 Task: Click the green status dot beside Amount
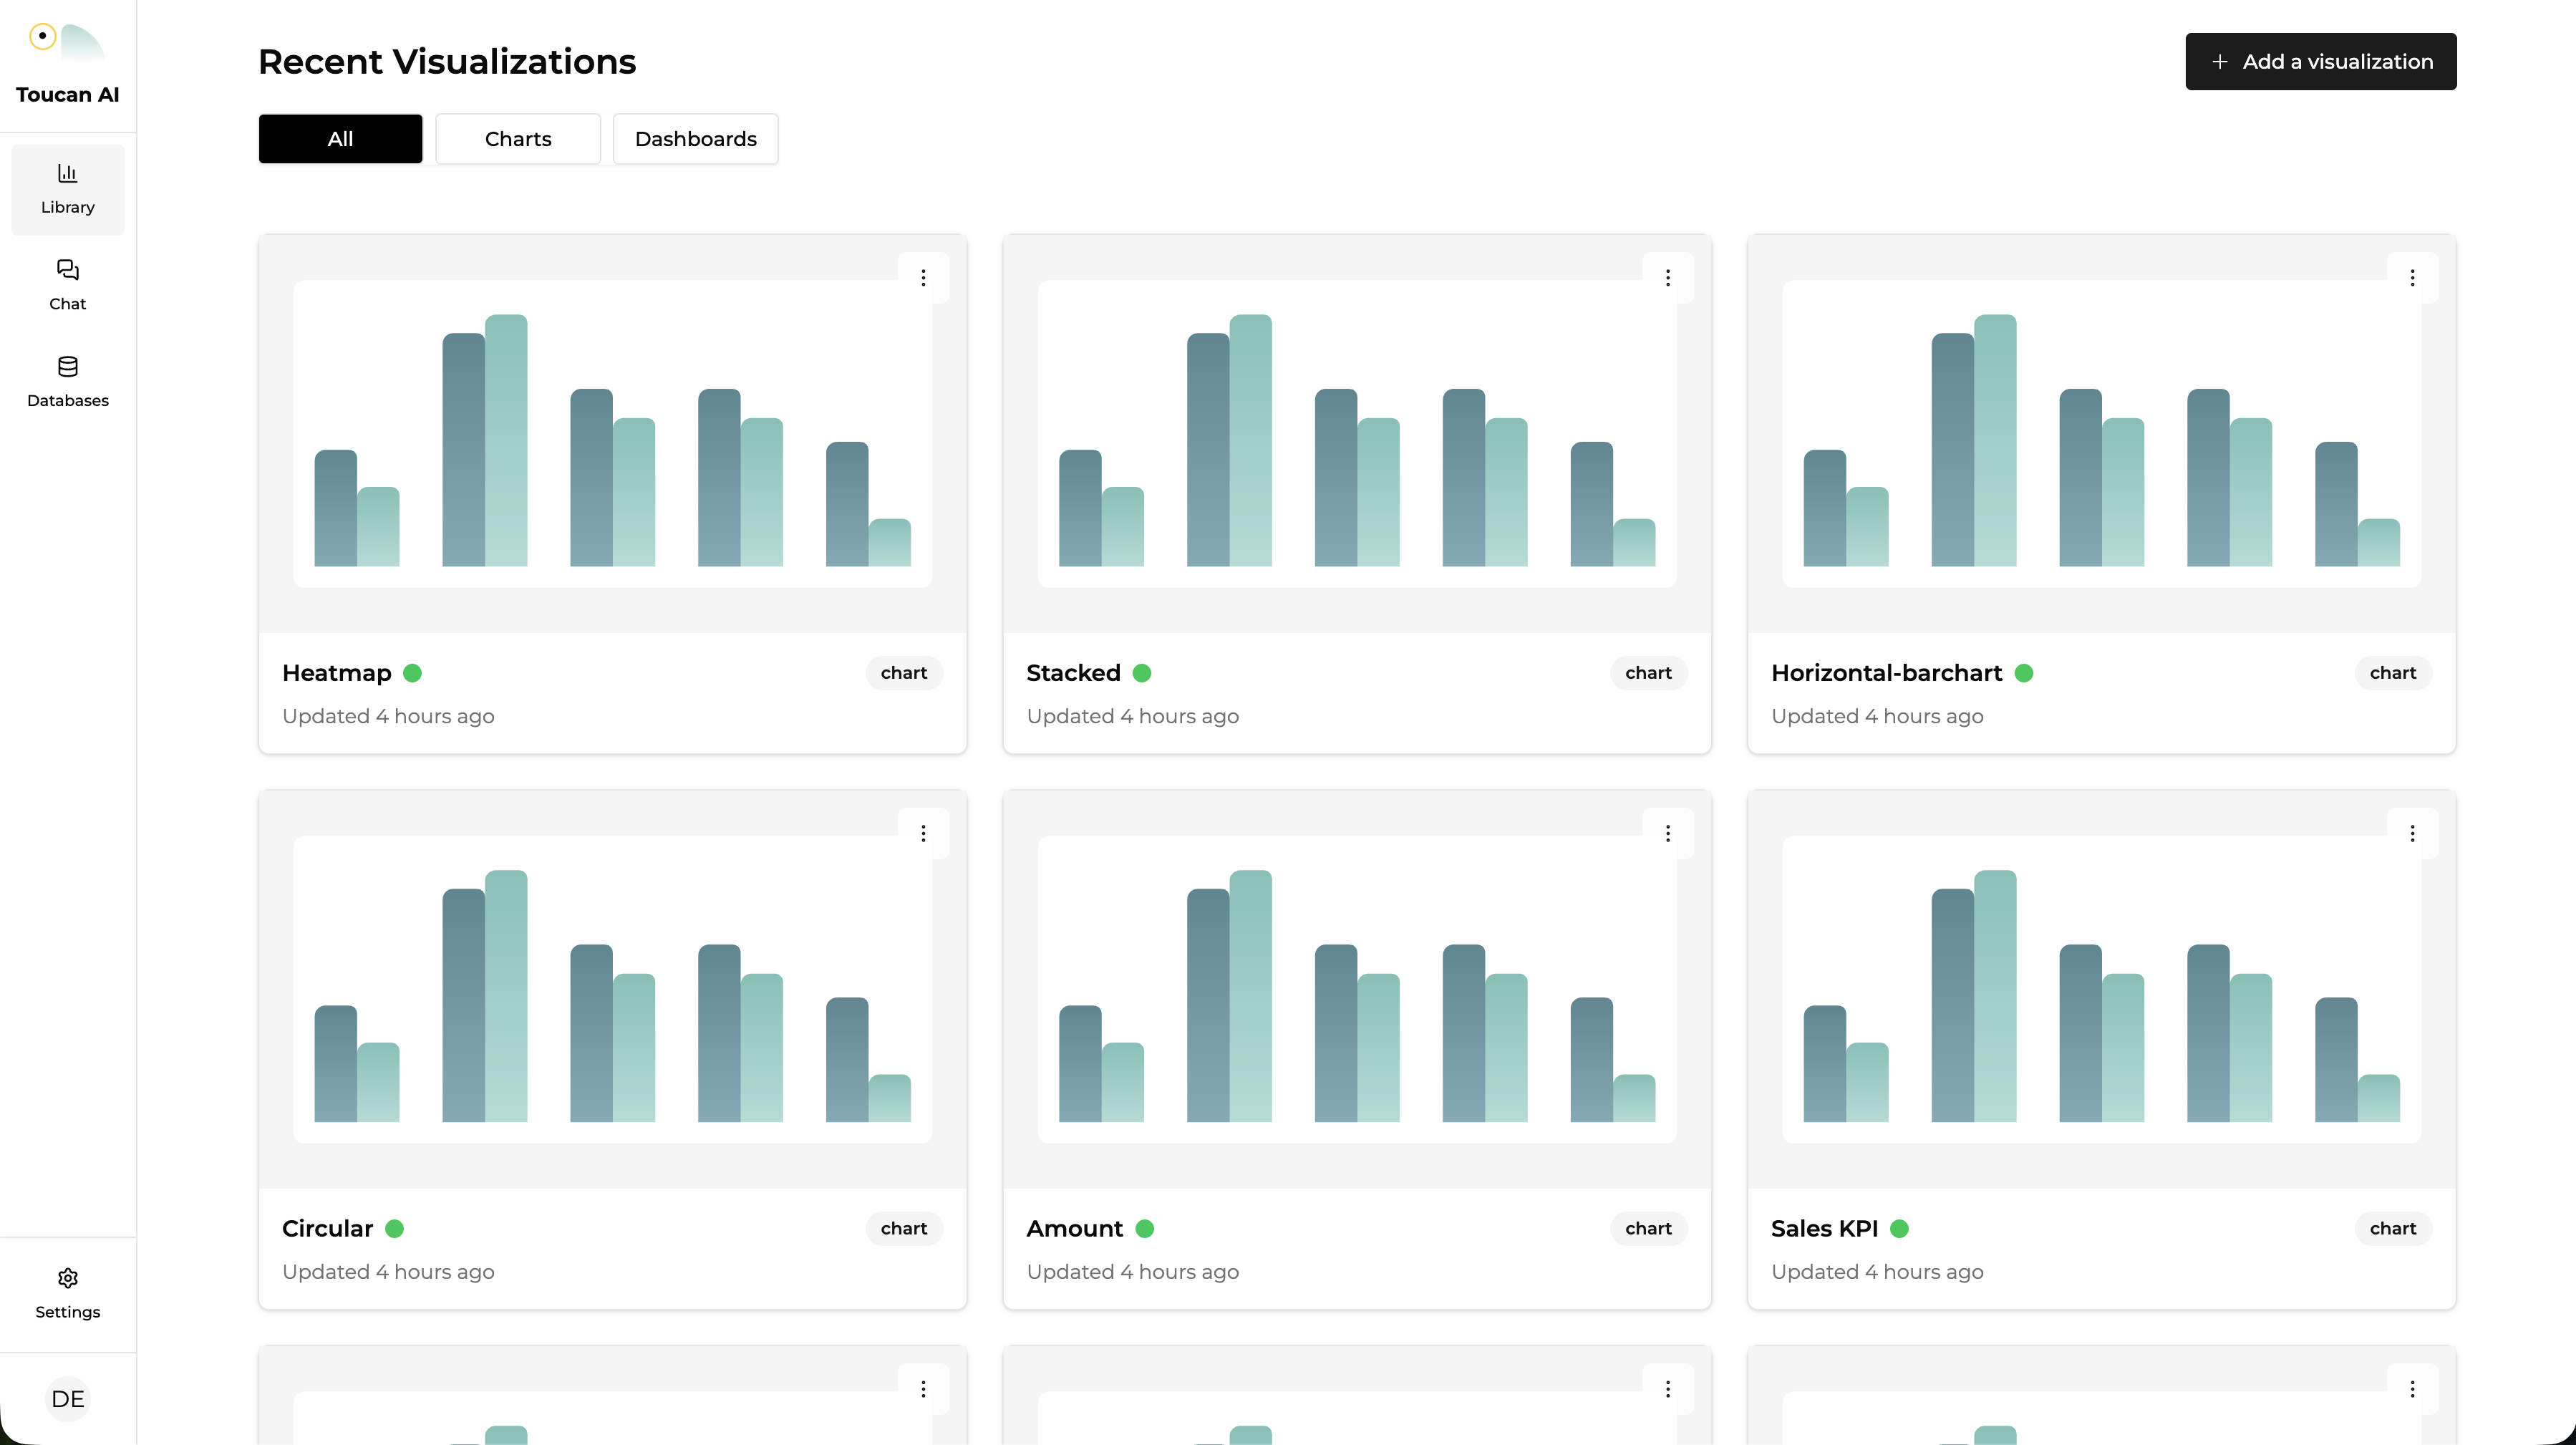tap(1145, 1228)
